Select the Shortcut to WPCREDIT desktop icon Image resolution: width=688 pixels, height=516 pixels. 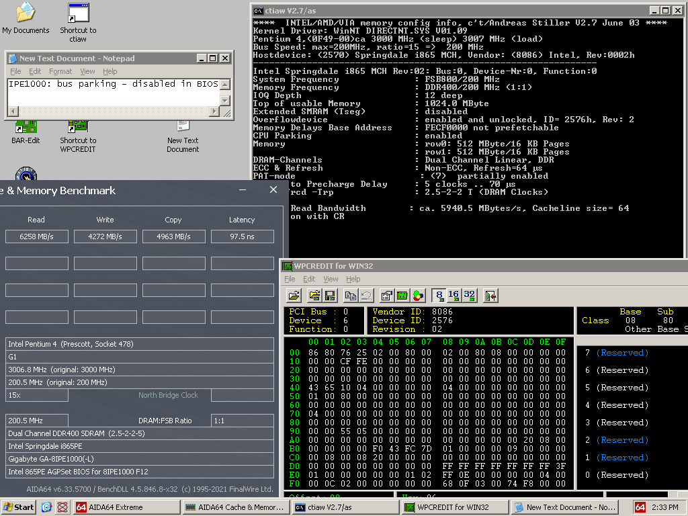pos(78,137)
